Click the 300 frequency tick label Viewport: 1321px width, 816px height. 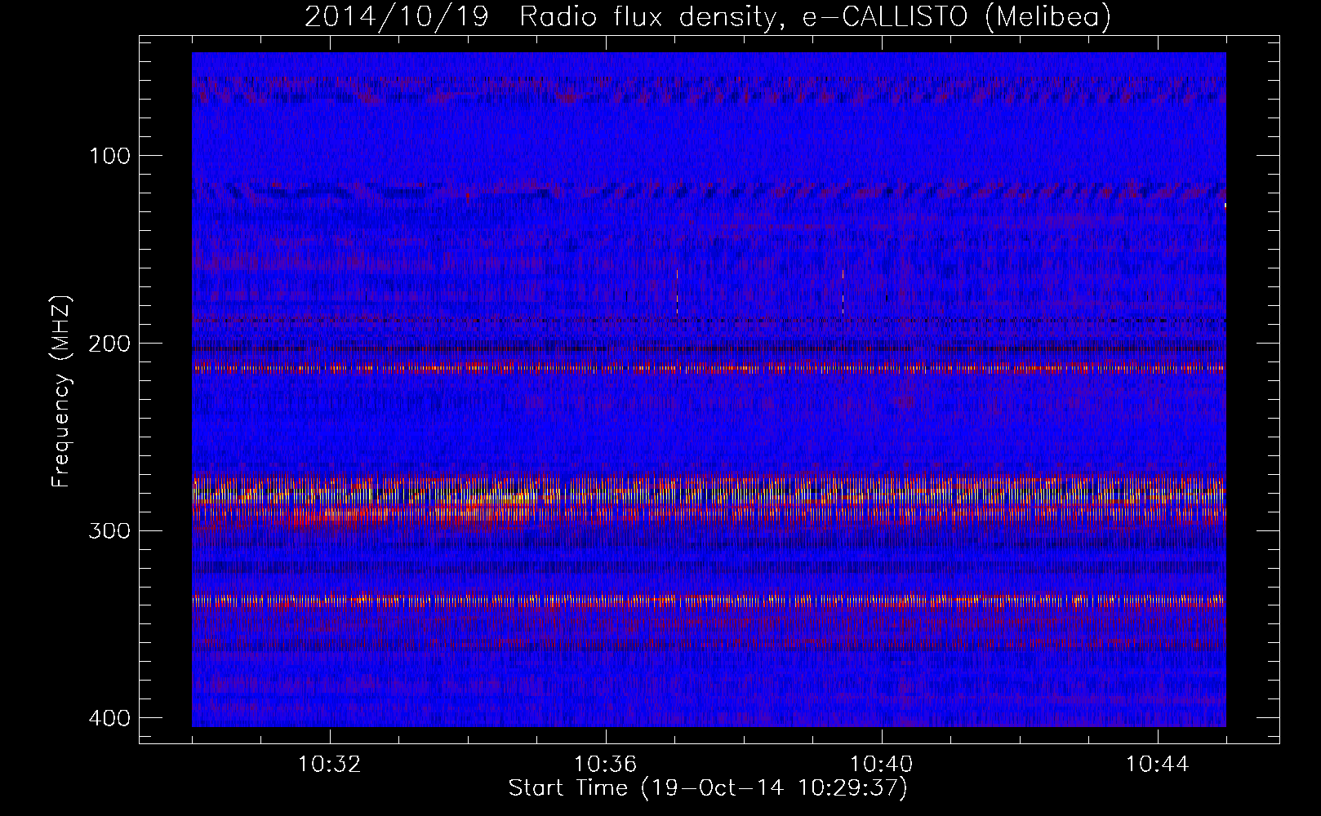point(109,531)
